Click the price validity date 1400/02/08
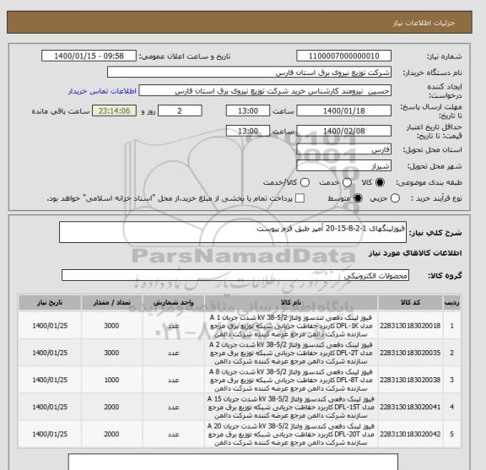Image resolution: width=486 pixels, height=470 pixels. coord(343,131)
